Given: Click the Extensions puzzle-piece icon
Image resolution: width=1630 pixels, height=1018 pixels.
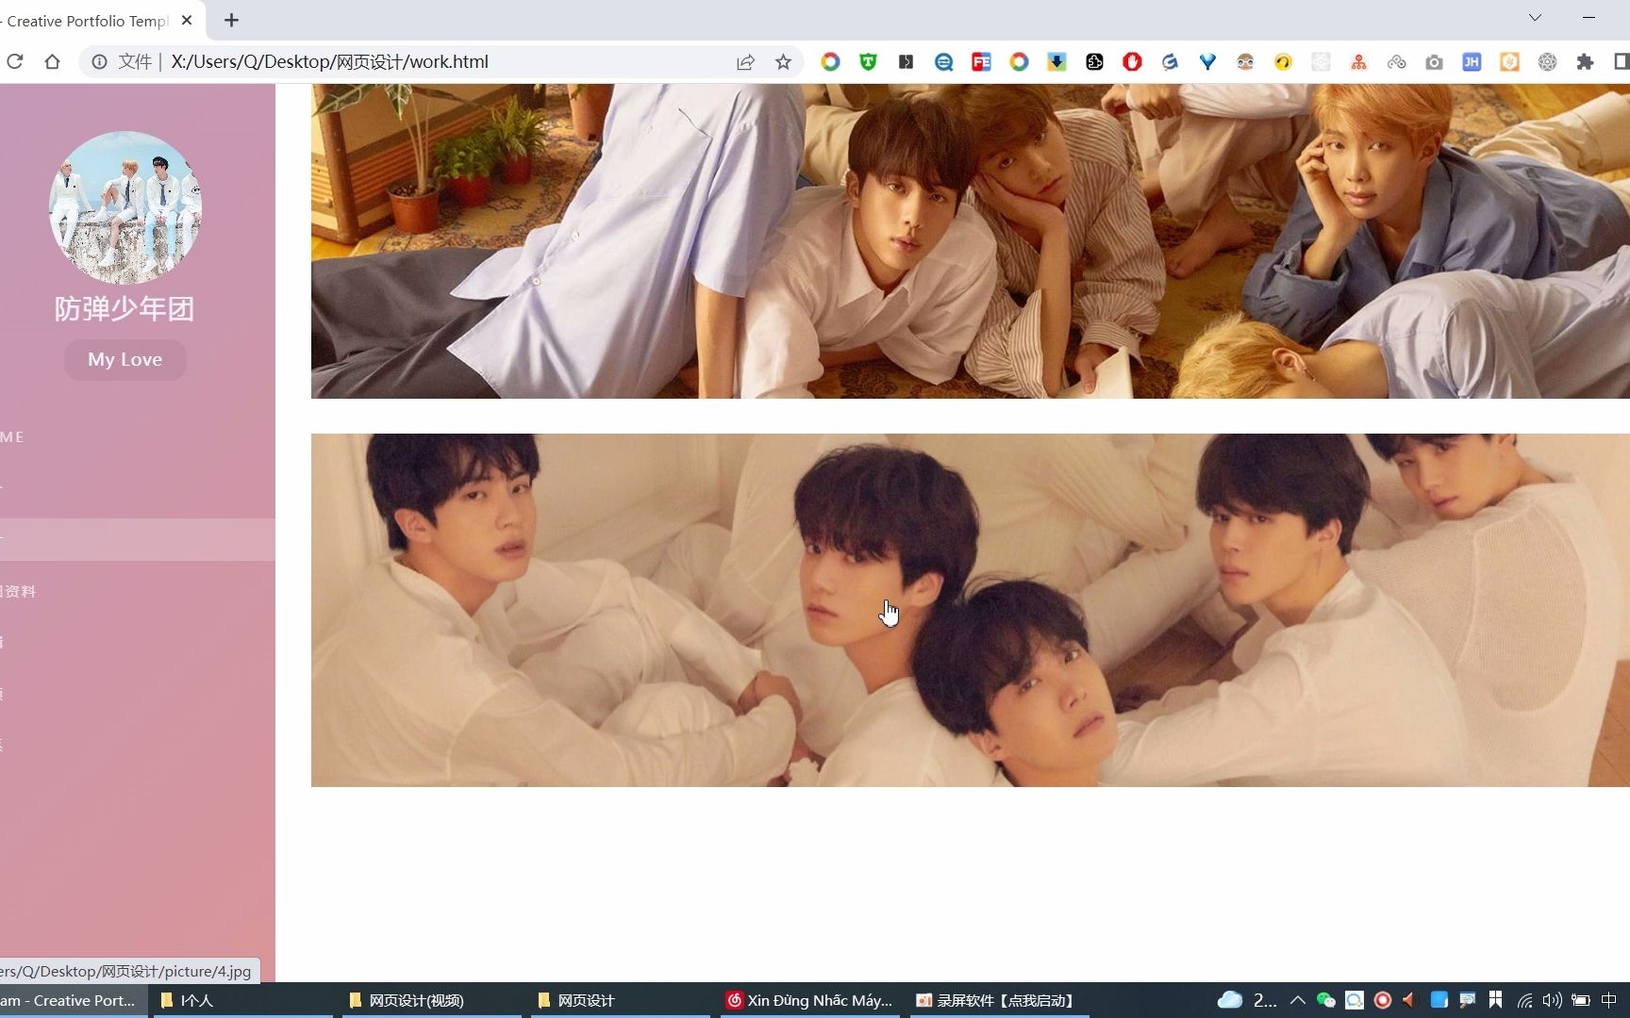Looking at the screenshot, I should (1585, 61).
